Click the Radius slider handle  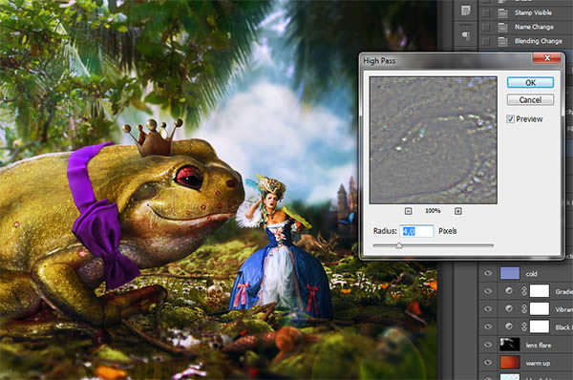coord(399,245)
